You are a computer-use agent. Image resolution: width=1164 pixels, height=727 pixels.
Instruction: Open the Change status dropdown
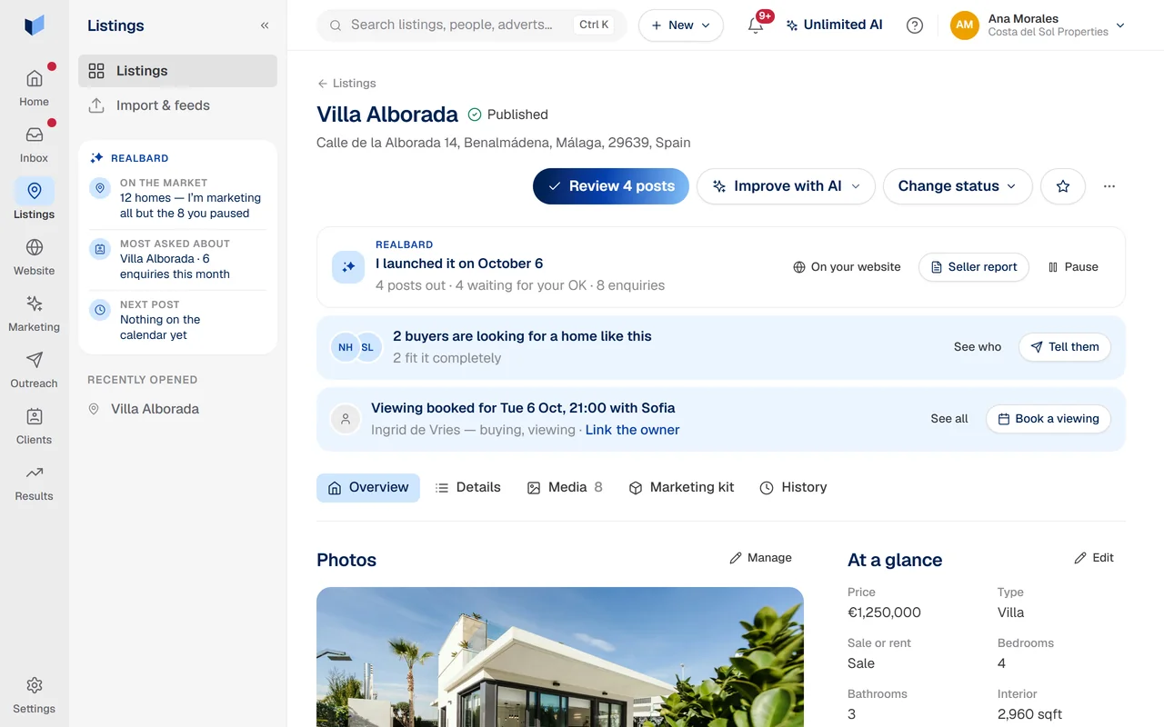(958, 186)
